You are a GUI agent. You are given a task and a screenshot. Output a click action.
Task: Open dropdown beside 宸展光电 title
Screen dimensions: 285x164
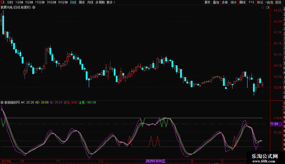[34, 8]
